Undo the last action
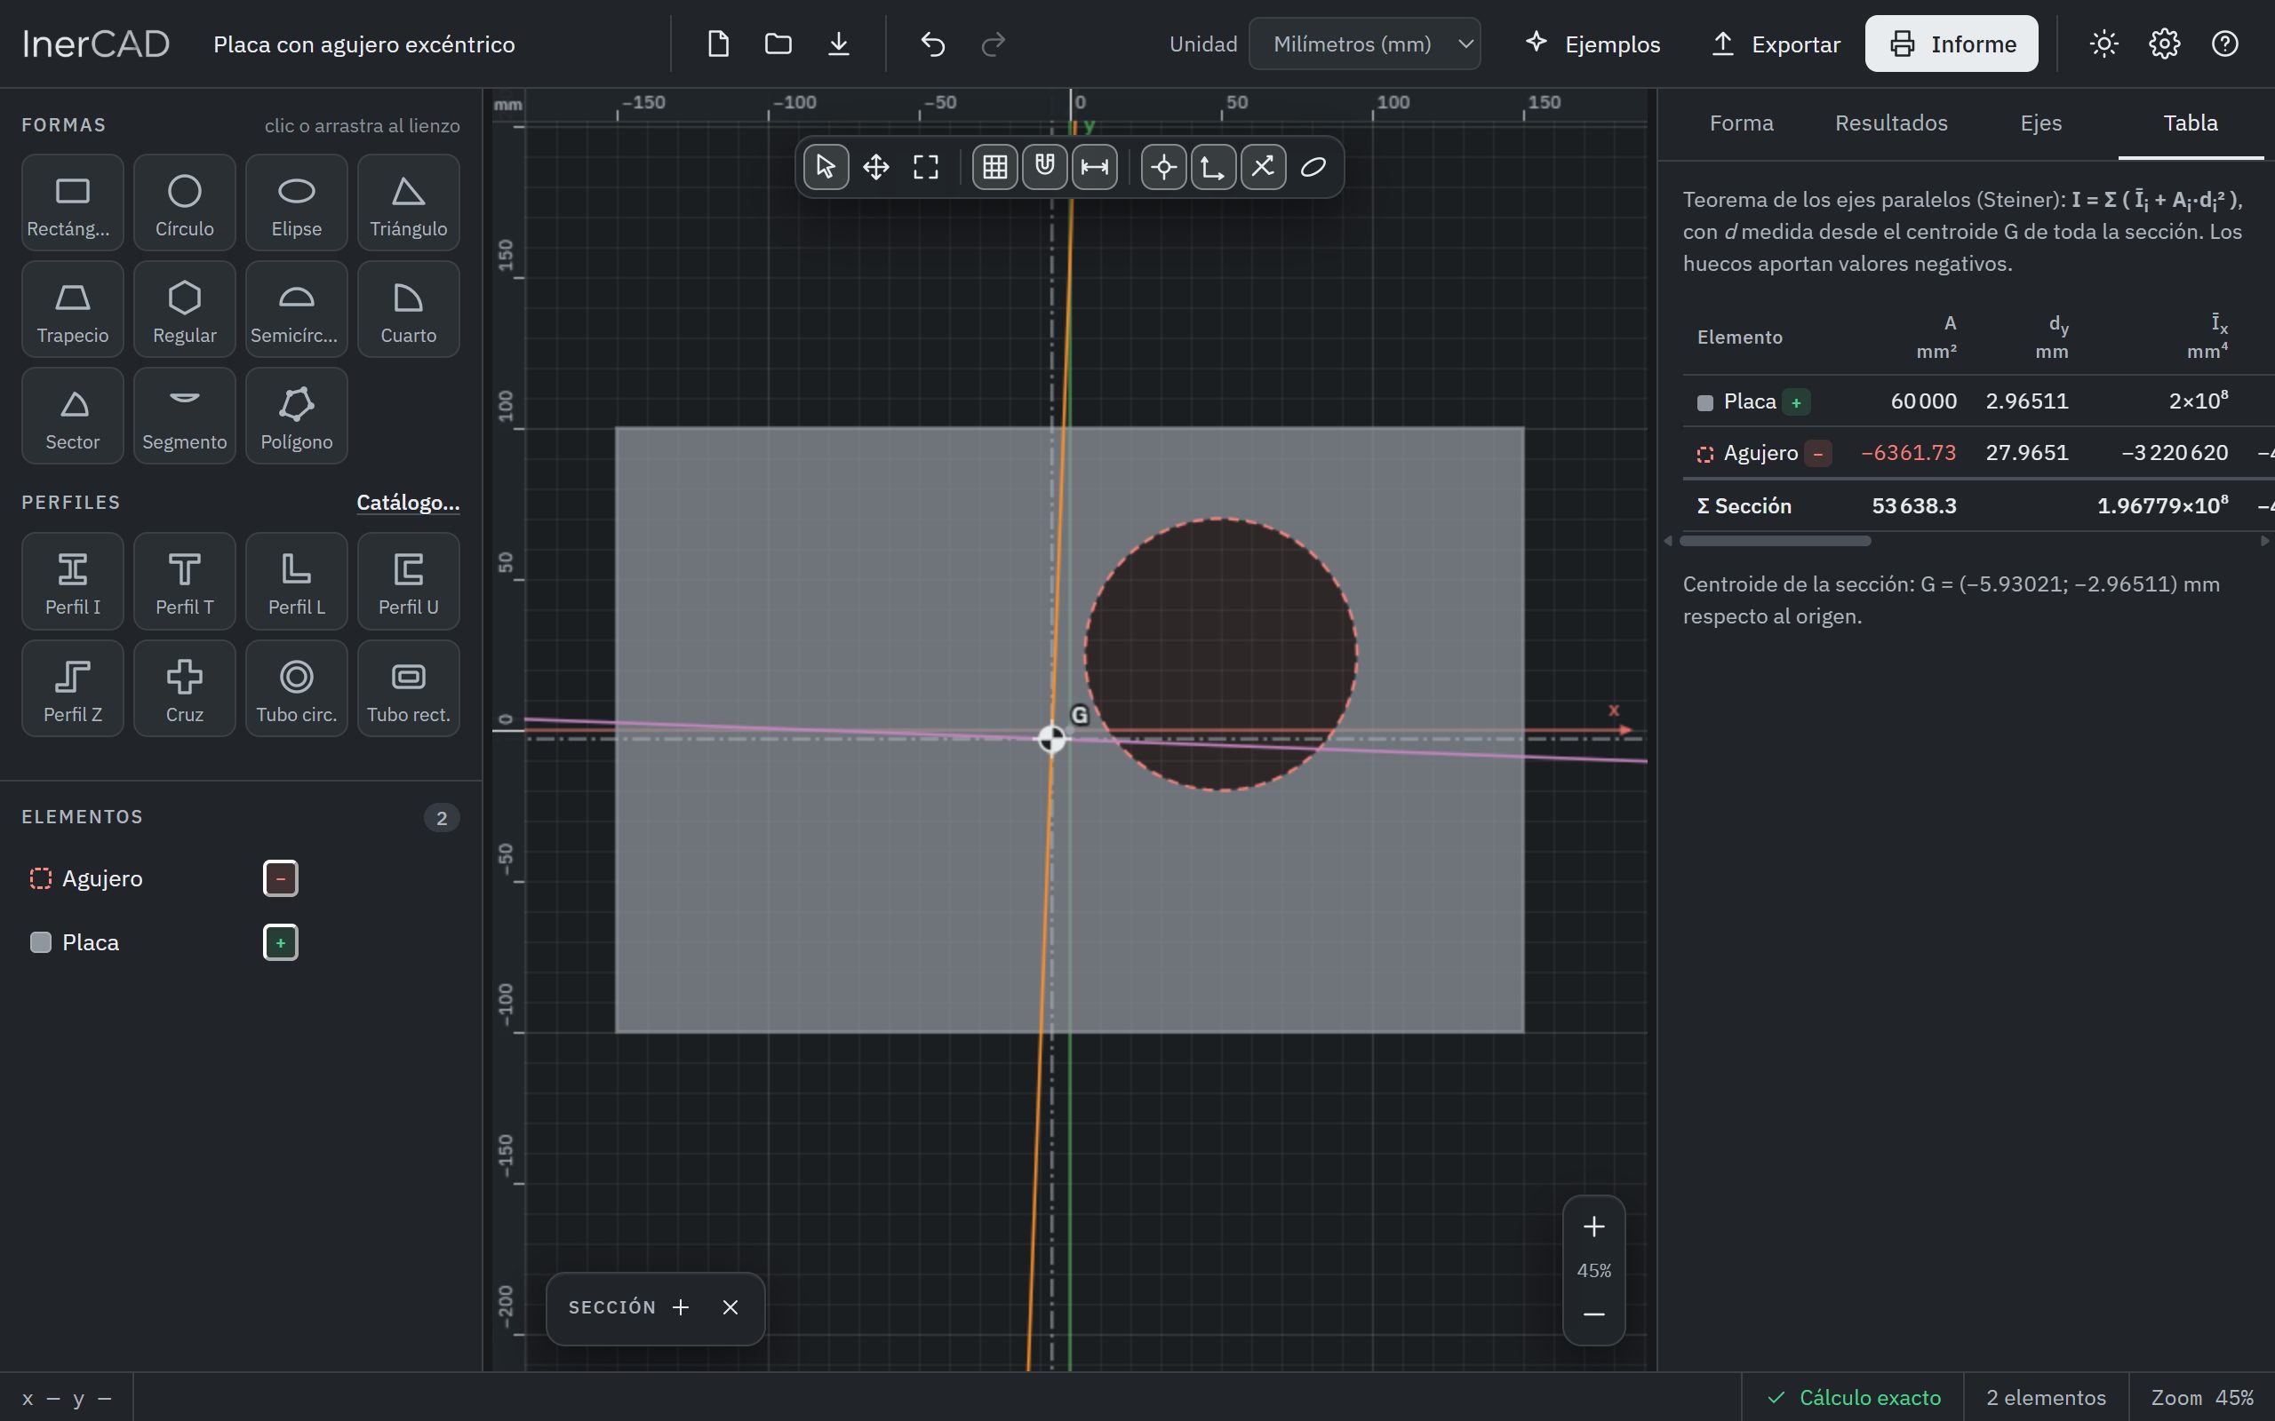Image resolution: width=2275 pixels, height=1421 pixels. pyautogui.click(x=932, y=44)
